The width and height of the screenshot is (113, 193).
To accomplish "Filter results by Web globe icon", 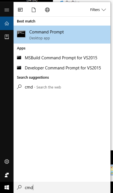I will tap(47, 10).
